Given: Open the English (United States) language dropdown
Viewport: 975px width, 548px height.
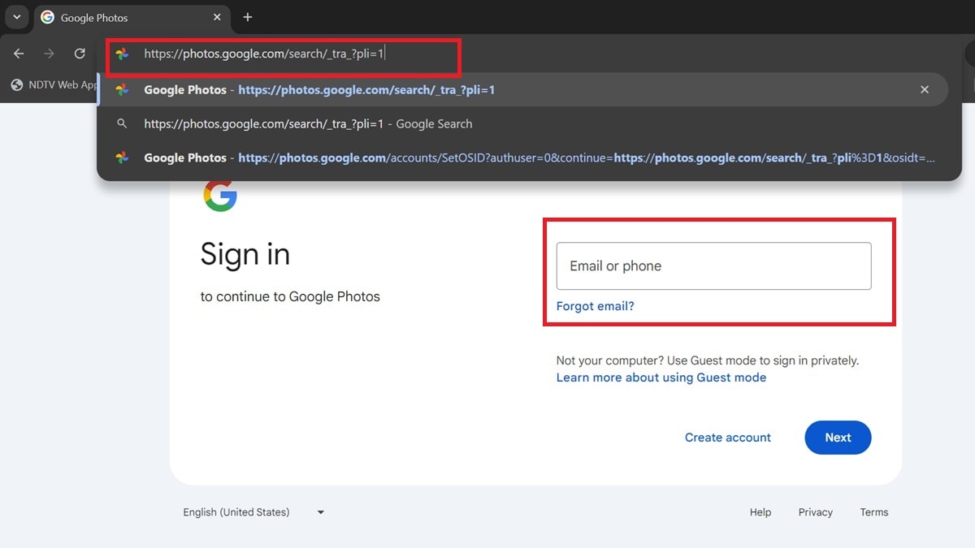Looking at the screenshot, I should (x=254, y=512).
